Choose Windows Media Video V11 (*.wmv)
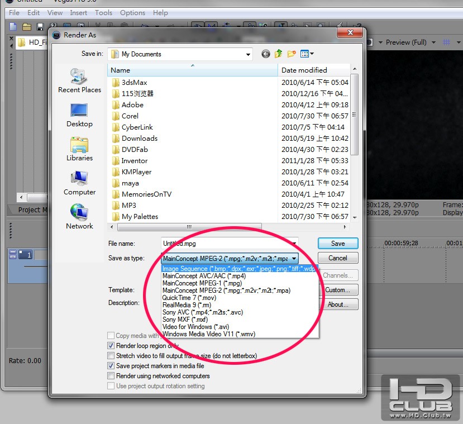Viewport: 463px width, 424px height. click(x=240, y=334)
